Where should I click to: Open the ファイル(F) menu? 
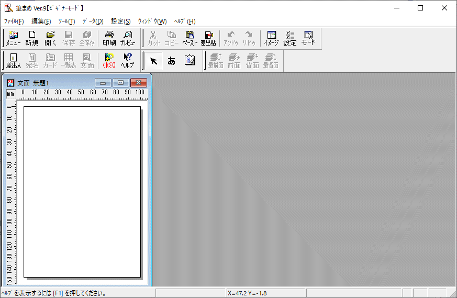click(14, 21)
